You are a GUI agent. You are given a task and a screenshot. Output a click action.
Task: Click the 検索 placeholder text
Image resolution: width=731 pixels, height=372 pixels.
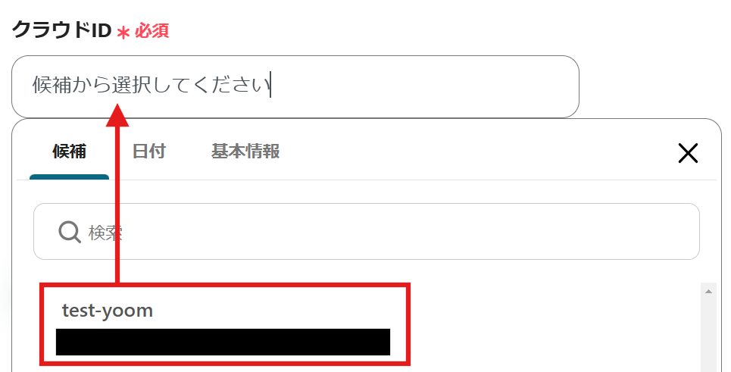105,232
